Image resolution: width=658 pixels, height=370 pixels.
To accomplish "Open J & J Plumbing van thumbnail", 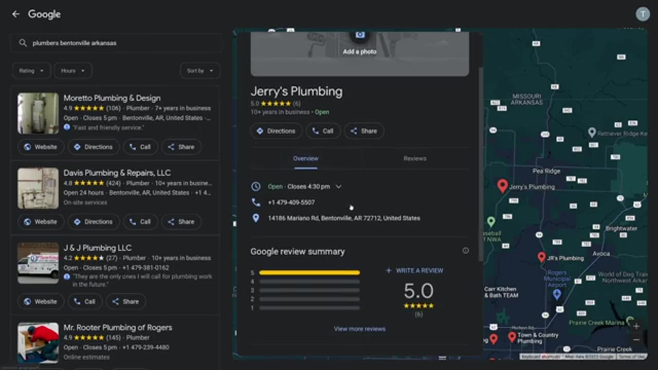I will coord(38,263).
